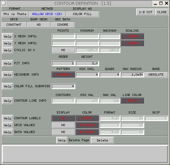Click the COLOR FILL SUBGRIDS field
This screenshot has height=165, width=170.
click(63, 86)
